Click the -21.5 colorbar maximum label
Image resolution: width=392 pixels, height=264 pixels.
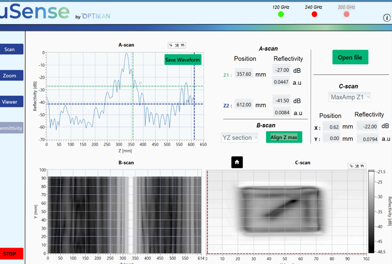[x=381, y=172]
